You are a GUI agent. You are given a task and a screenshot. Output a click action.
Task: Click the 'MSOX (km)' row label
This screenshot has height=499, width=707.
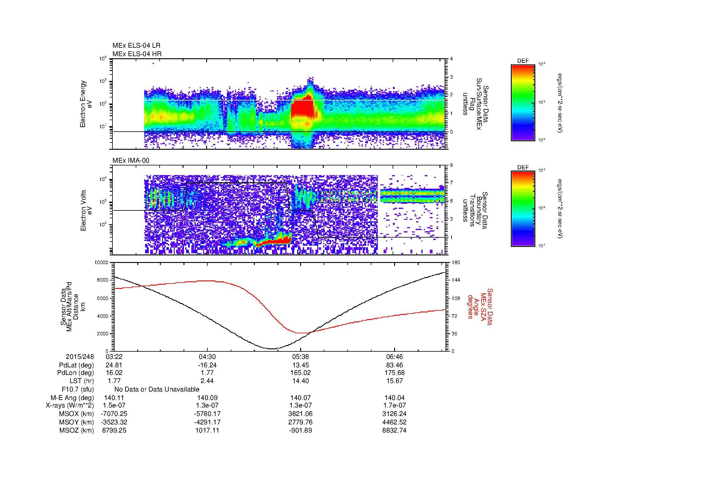point(77,414)
